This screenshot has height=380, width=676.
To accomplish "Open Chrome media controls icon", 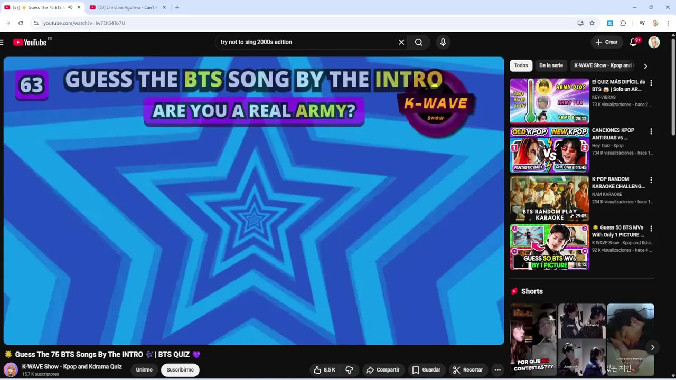I will coord(642,23).
